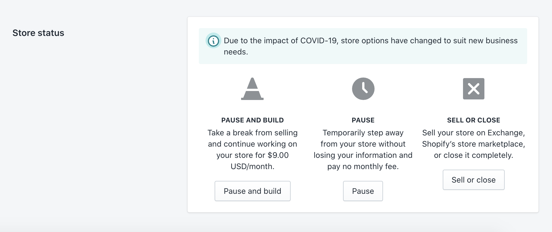Click the 'Take a break from selling' description
552x232 pixels.
pos(252,133)
